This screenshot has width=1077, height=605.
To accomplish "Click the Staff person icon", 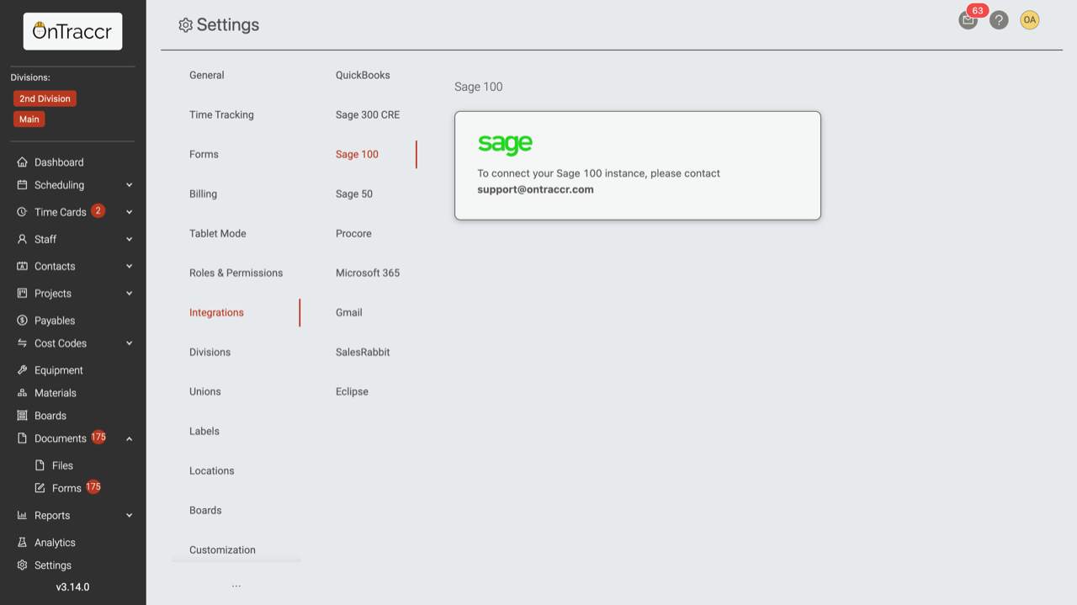I will pos(23,239).
